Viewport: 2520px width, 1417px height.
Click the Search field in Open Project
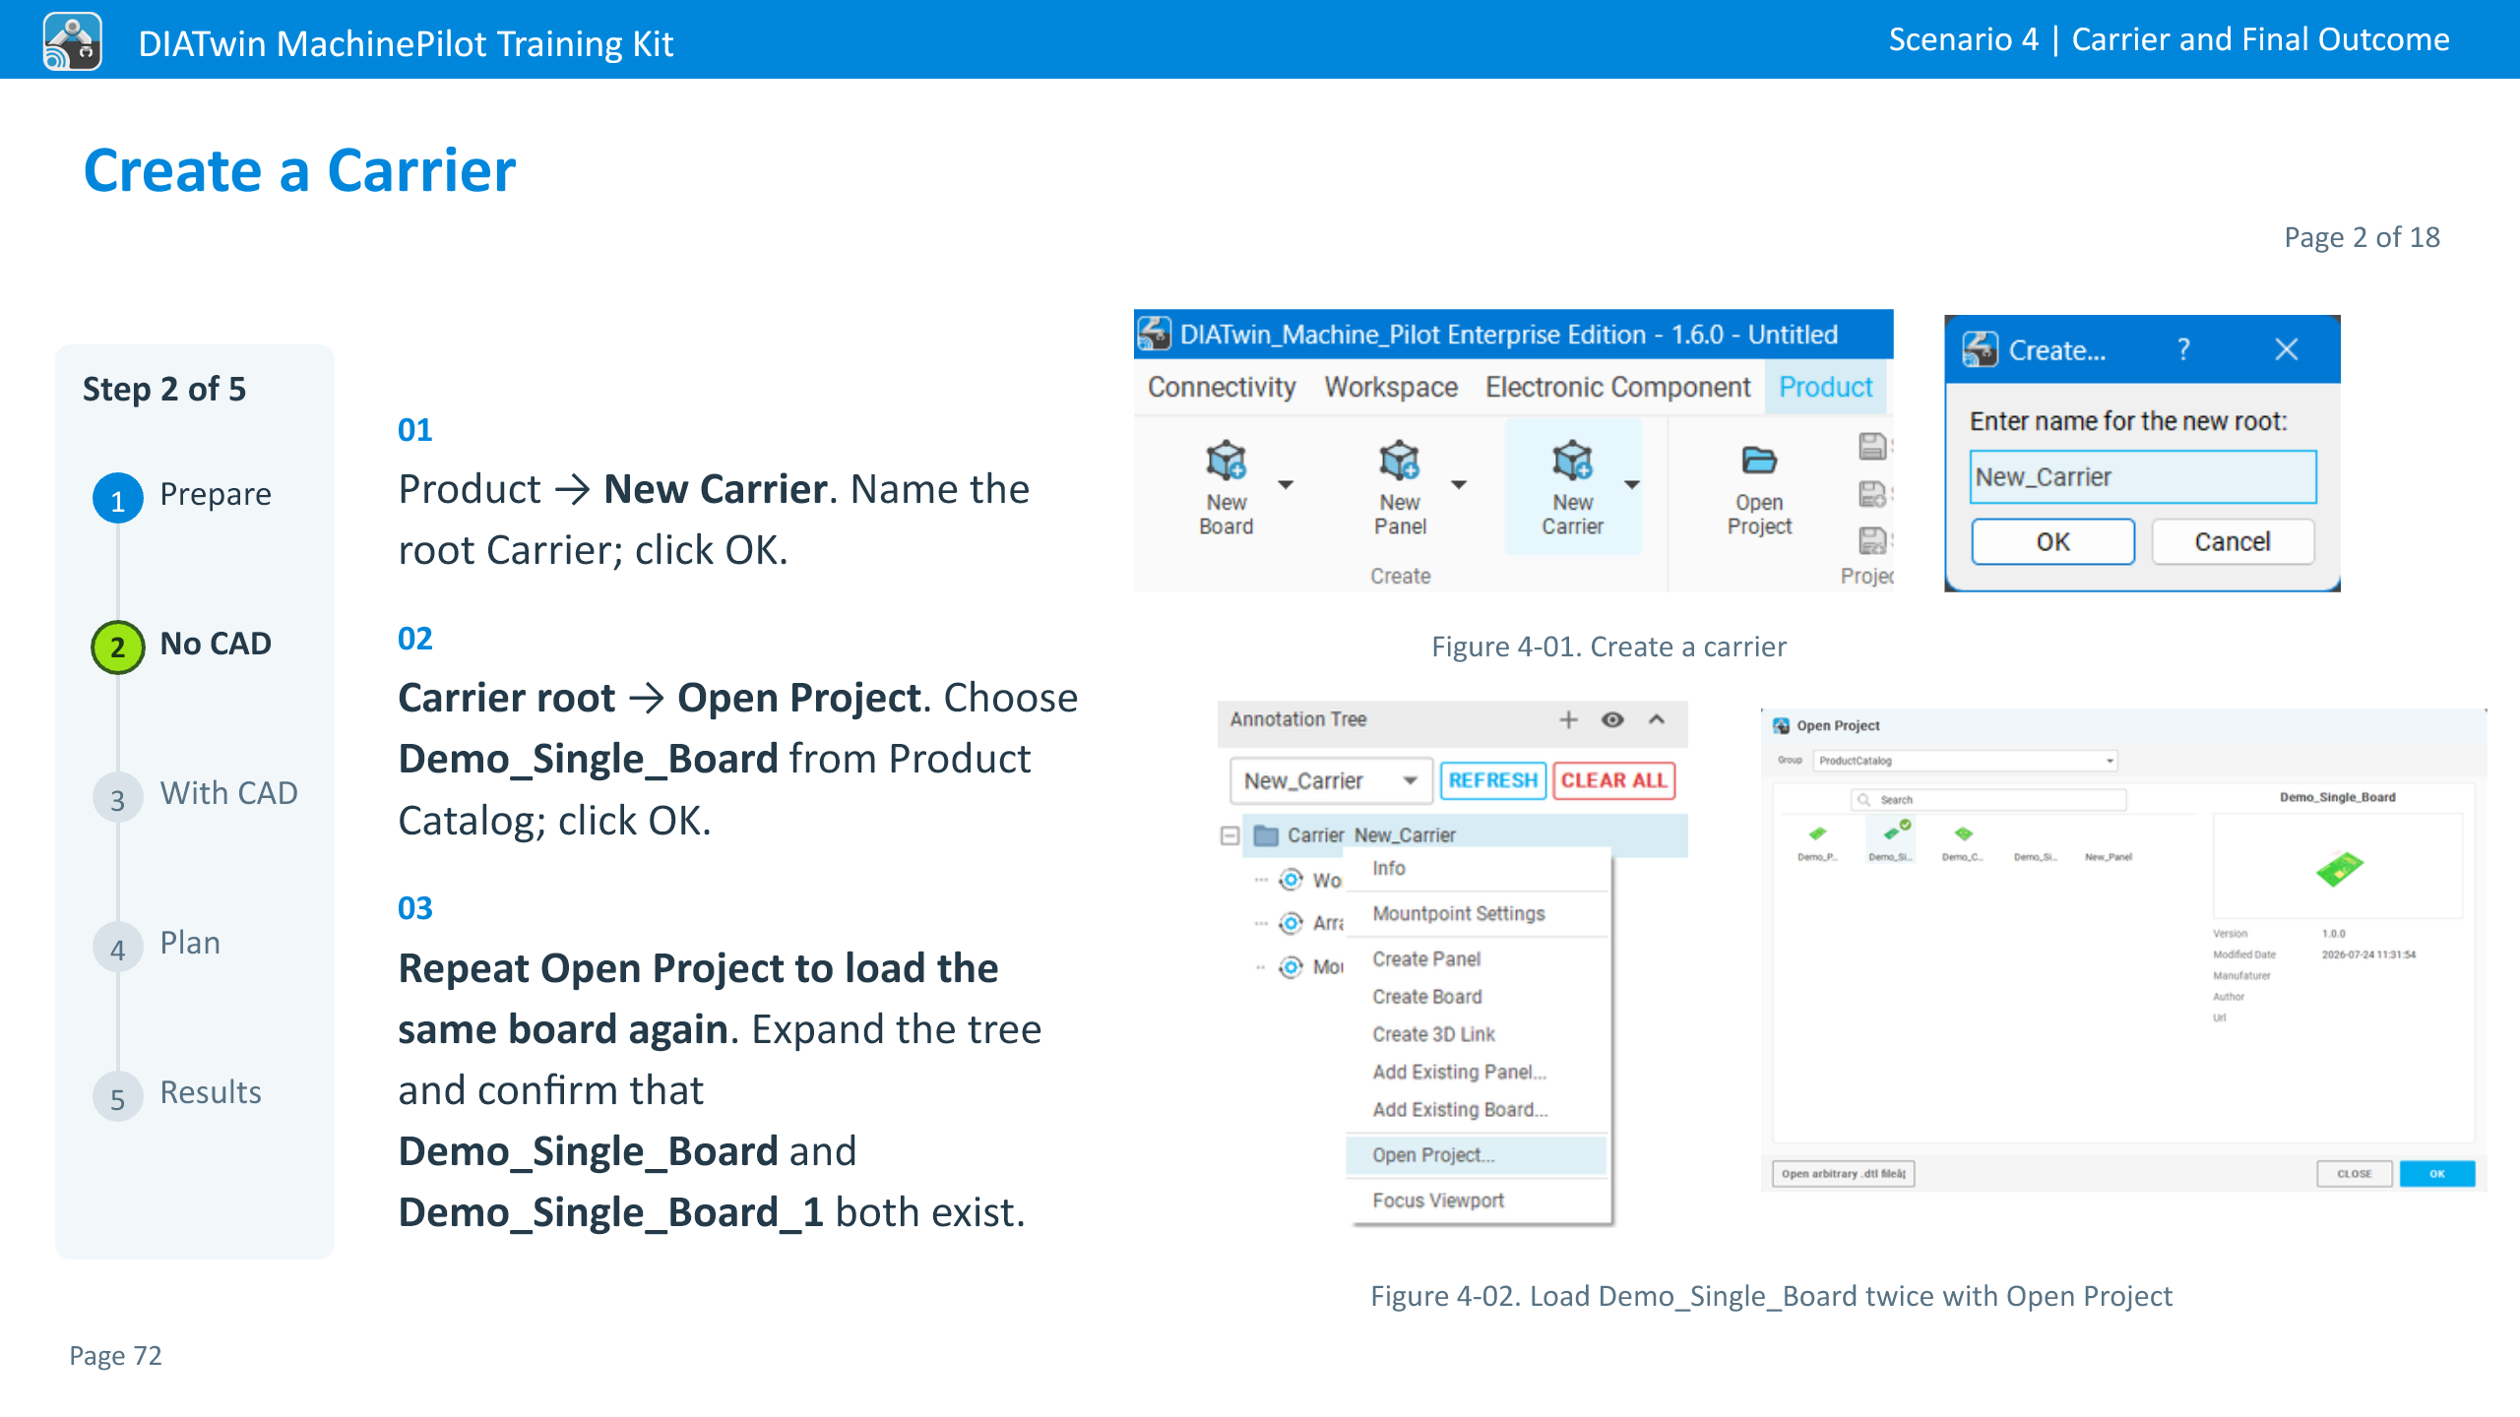(1988, 800)
